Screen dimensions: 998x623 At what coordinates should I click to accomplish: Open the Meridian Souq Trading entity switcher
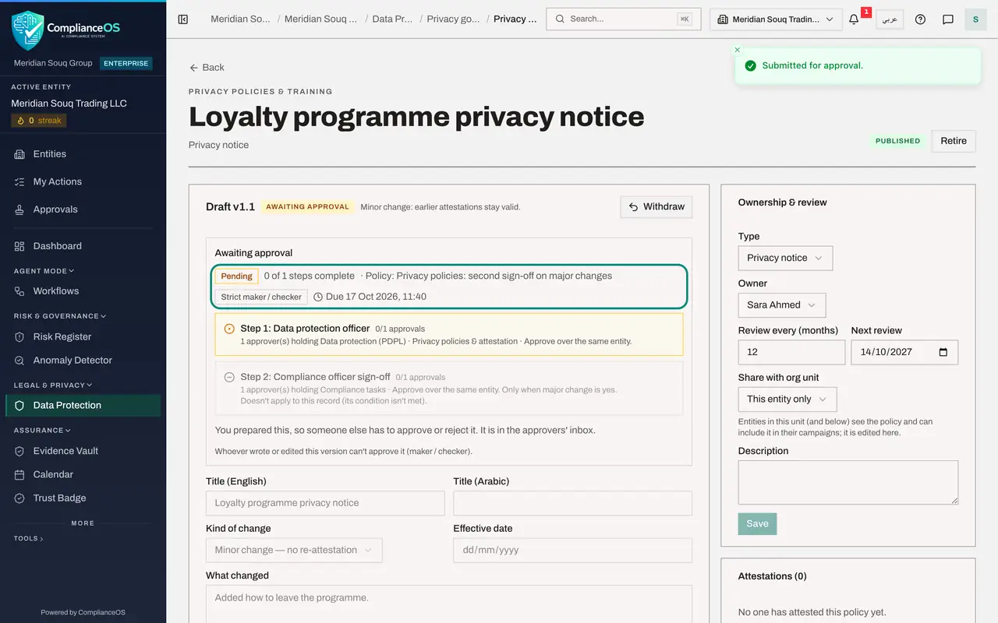coord(776,19)
